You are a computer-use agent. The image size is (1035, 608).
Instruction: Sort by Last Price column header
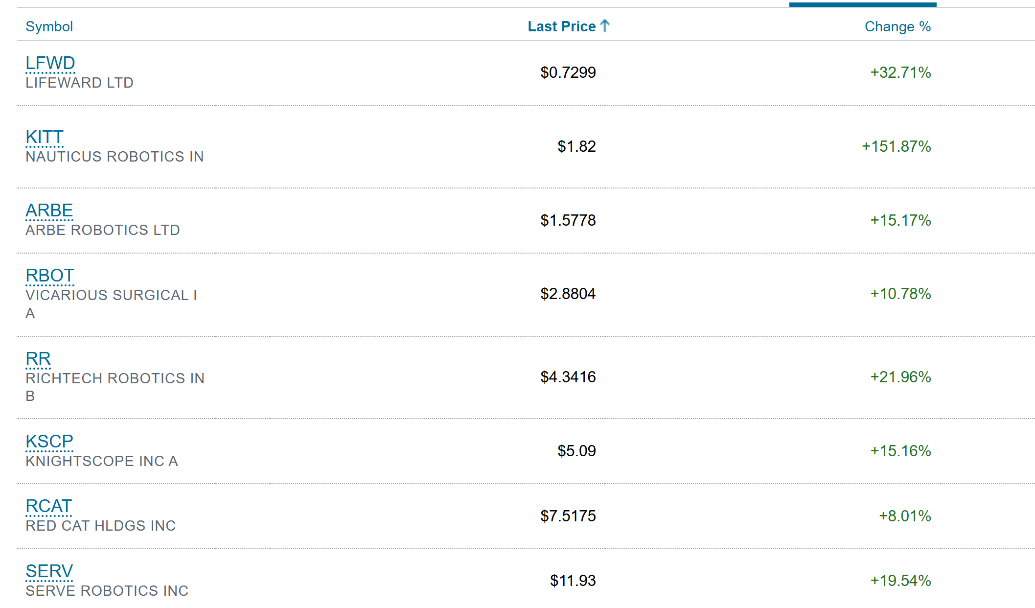[561, 26]
